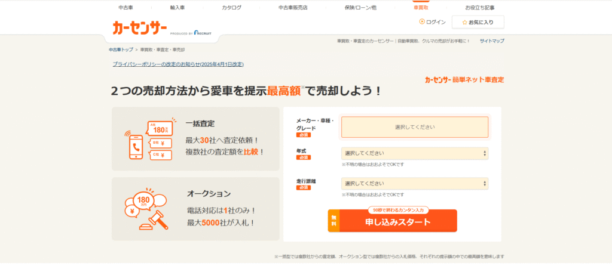The image size is (612, 269).
Task: Select the 車買取 navigation tab
Action: 421,7
